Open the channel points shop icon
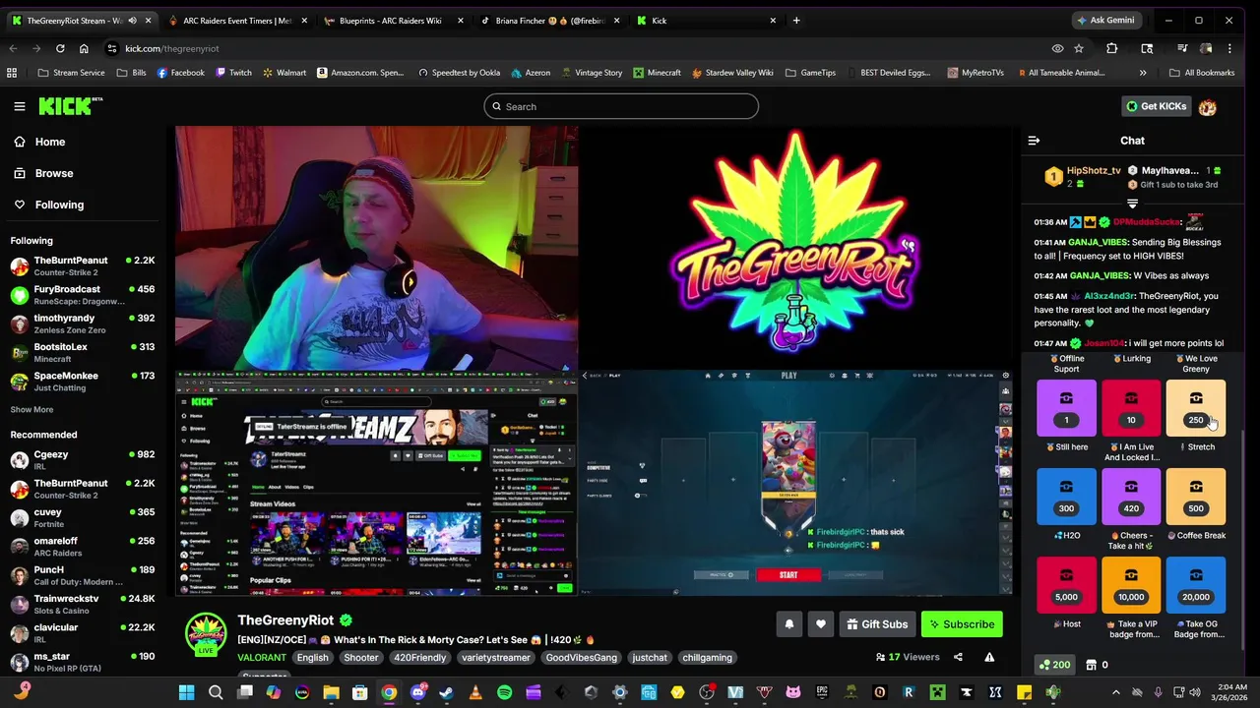The width and height of the screenshot is (1260, 708). [x=1091, y=665]
